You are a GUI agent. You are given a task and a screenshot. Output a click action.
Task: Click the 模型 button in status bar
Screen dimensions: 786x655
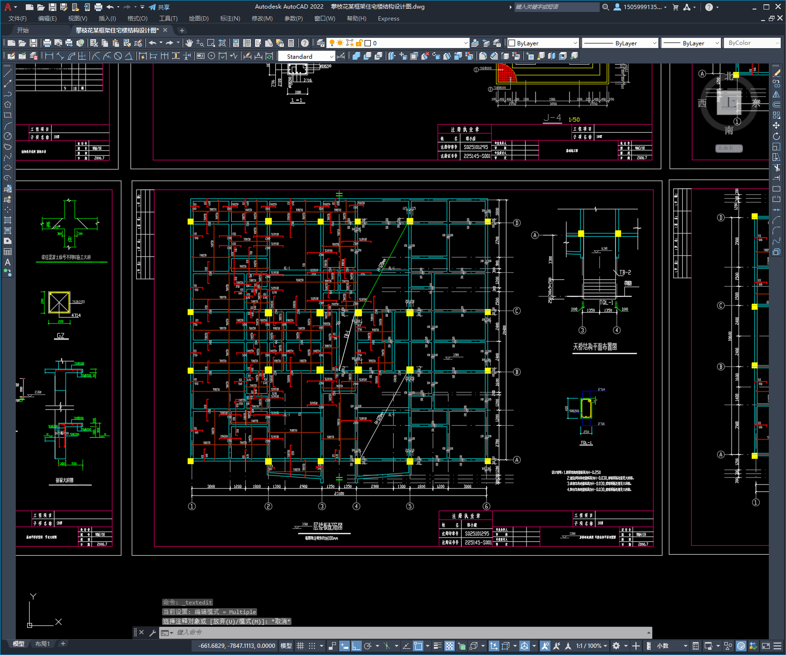tap(286, 646)
